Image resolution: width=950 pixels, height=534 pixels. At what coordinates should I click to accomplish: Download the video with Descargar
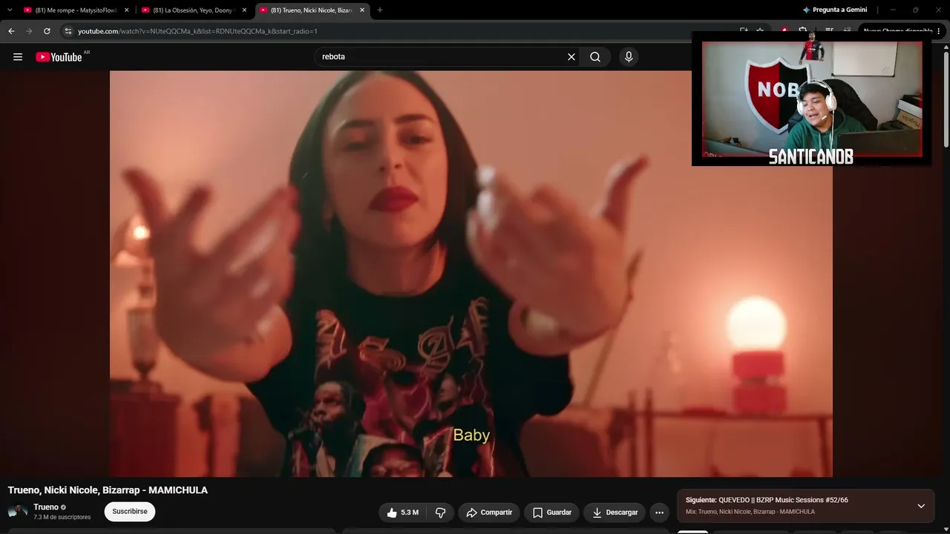coord(615,512)
